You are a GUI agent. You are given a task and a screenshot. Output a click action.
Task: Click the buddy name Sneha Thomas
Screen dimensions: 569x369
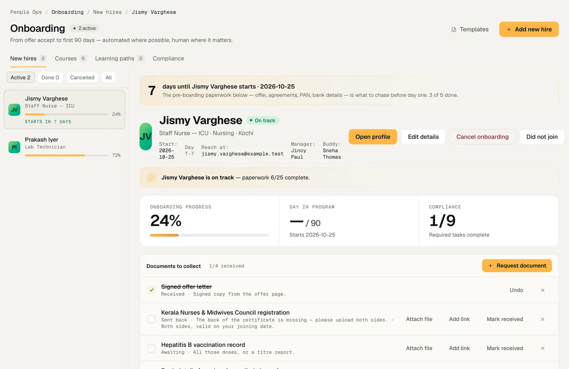click(332, 154)
